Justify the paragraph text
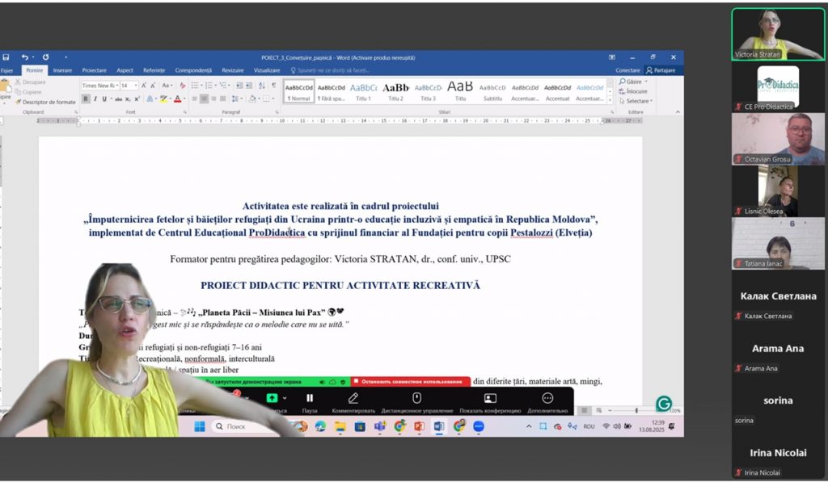 coord(223,98)
